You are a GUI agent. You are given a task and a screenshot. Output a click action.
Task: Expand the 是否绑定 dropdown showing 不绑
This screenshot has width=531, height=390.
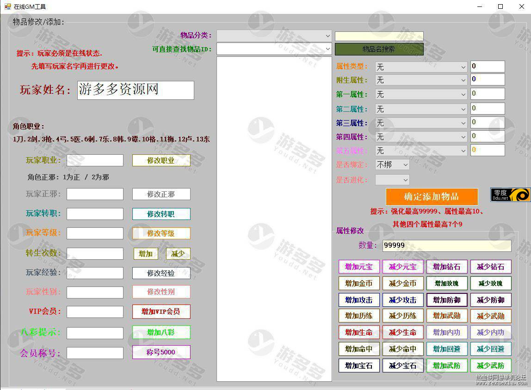click(x=392, y=165)
